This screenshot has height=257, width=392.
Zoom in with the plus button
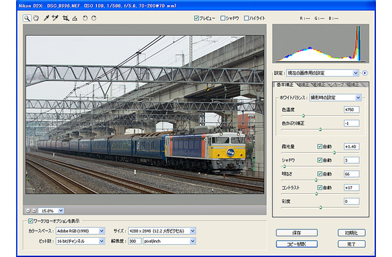(x=34, y=211)
